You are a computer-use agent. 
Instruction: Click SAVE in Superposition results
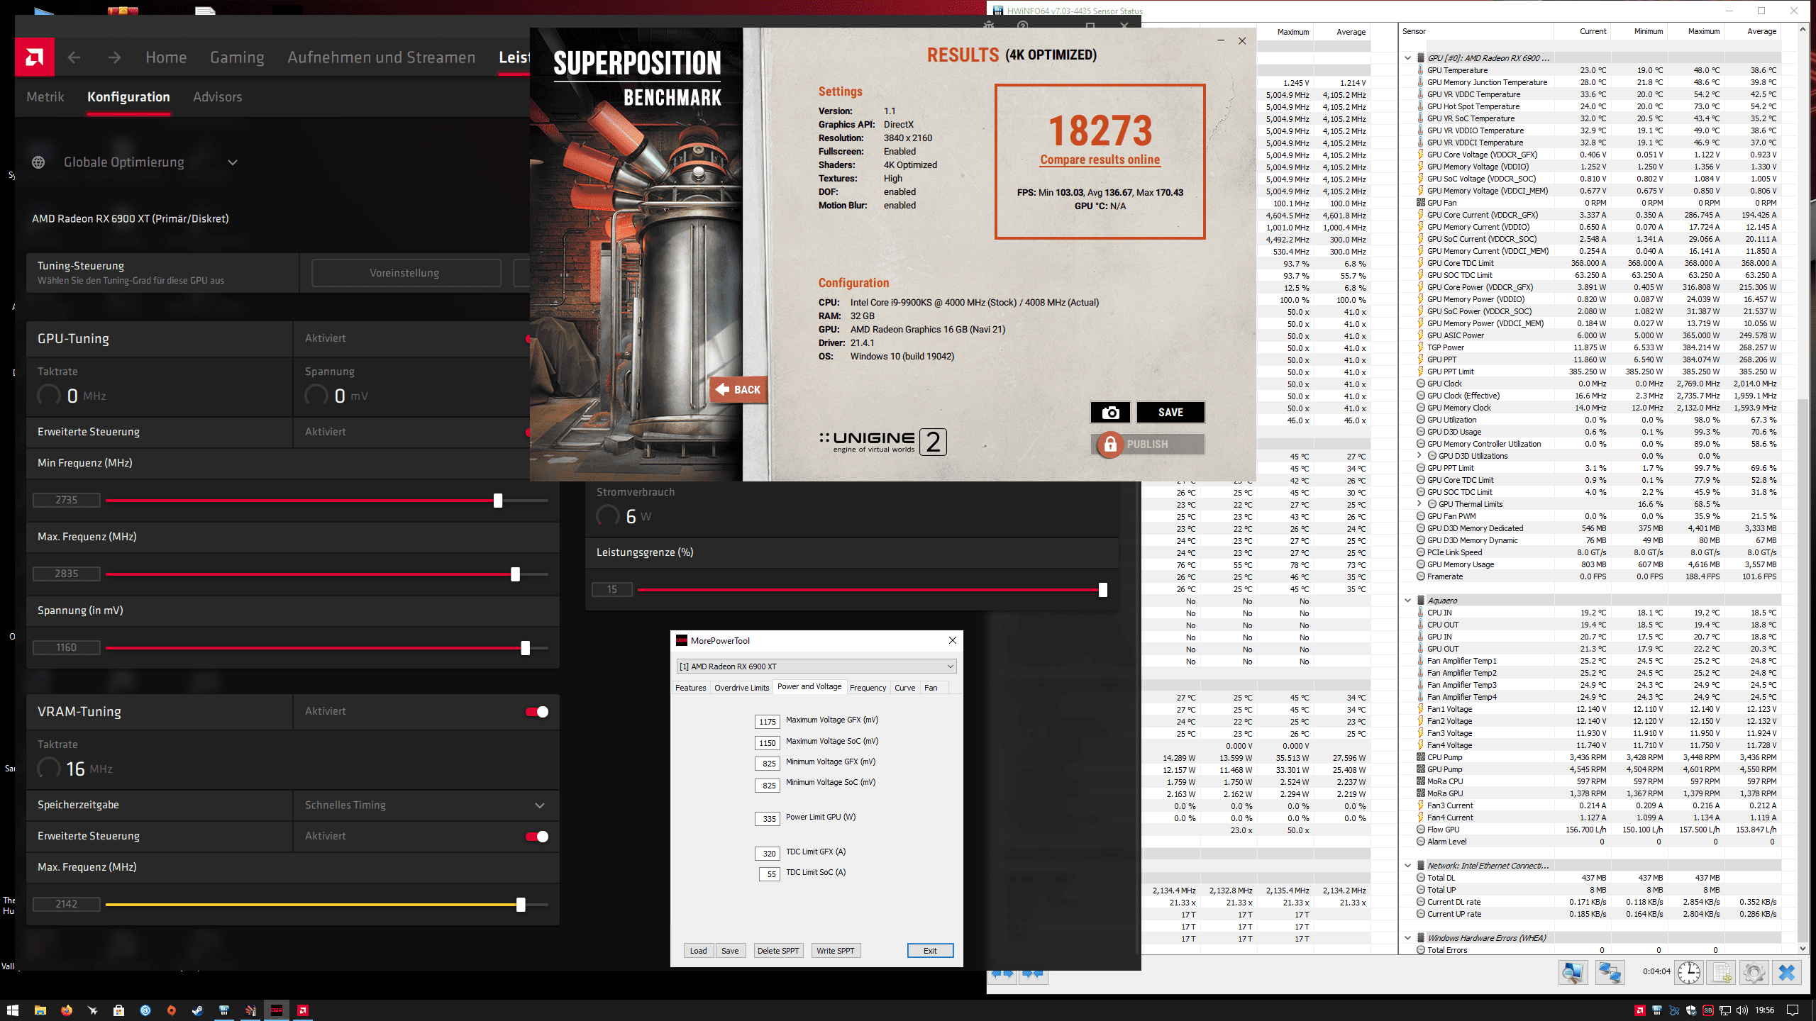click(x=1170, y=412)
